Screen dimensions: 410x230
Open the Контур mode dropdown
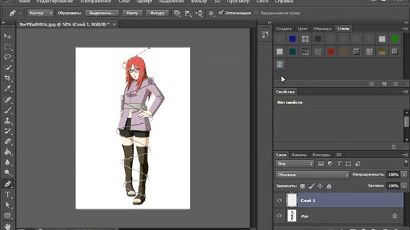(x=40, y=13)
